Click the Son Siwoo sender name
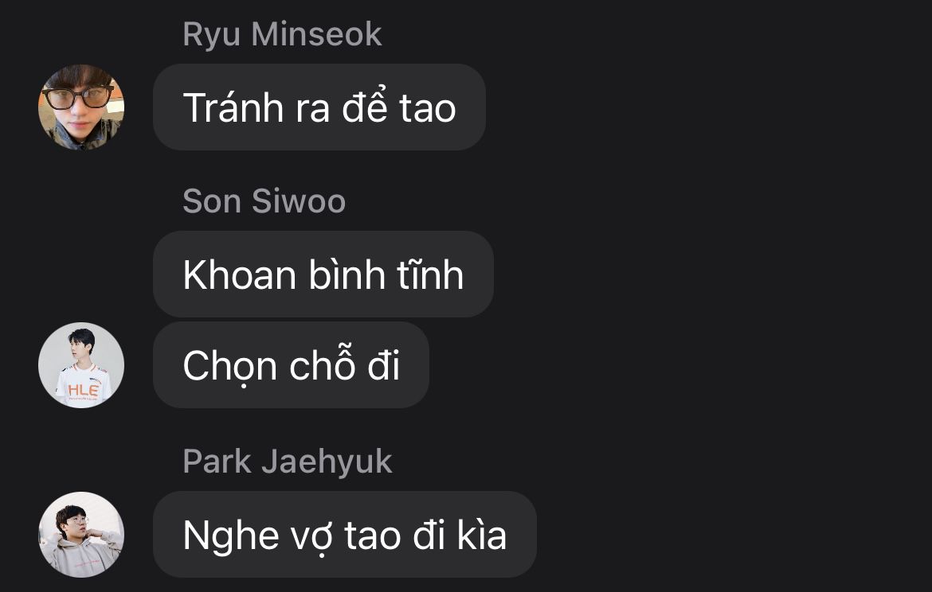The width and height of the screenshot is (932, 592). (x=264, y=201)
